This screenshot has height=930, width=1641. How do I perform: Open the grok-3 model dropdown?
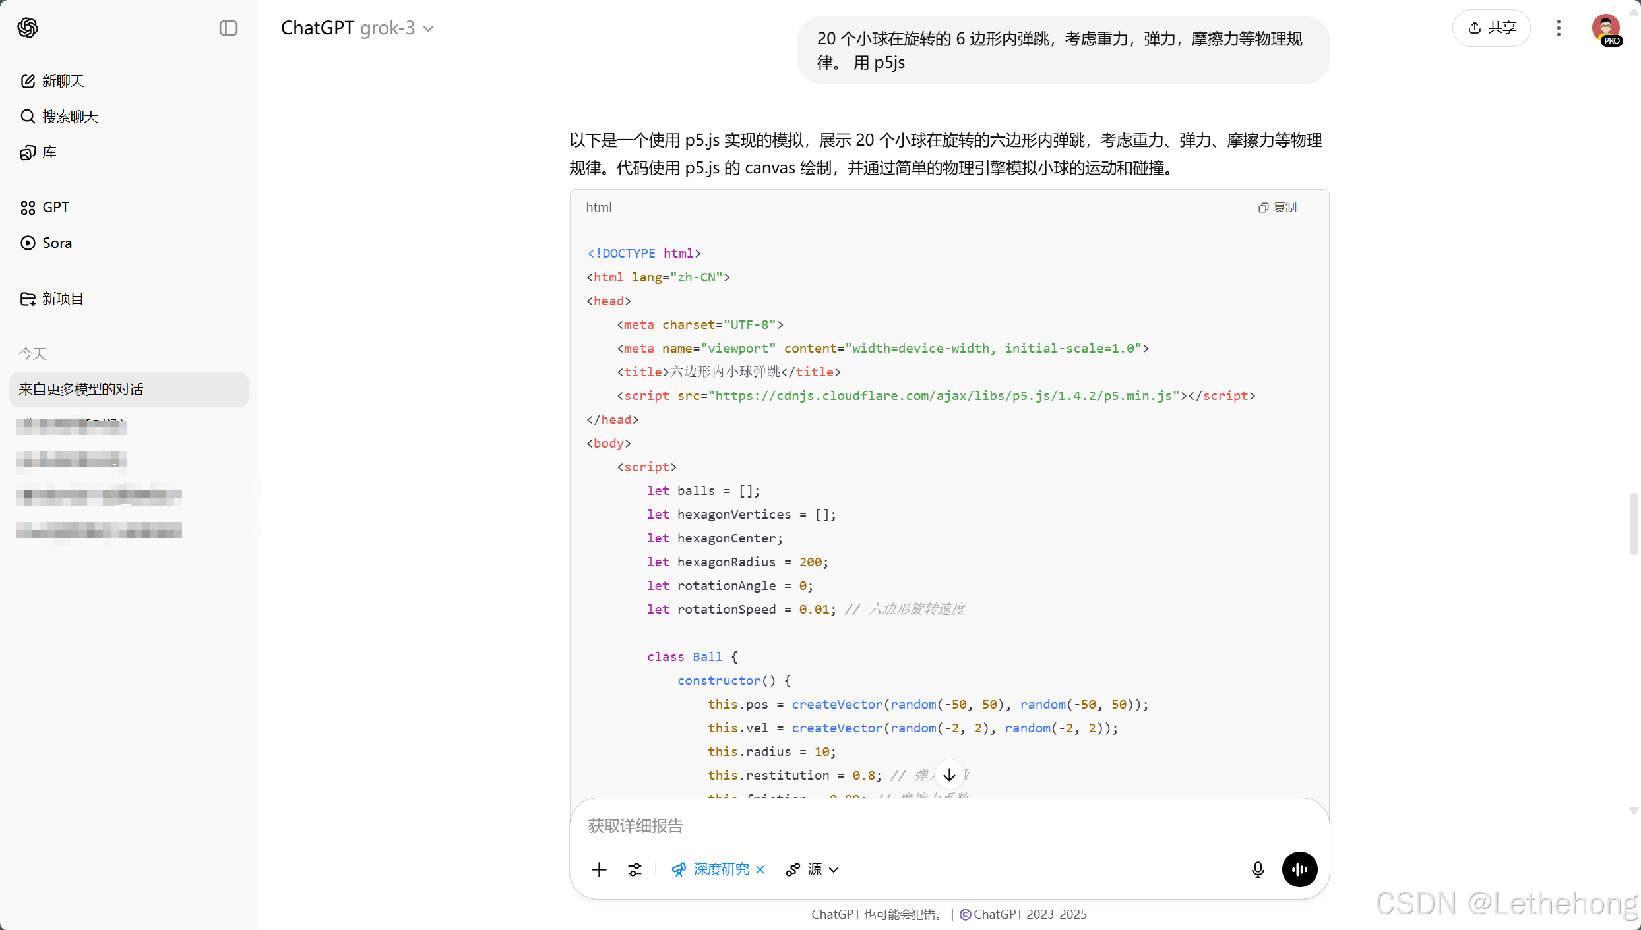[x=397, y=28]
